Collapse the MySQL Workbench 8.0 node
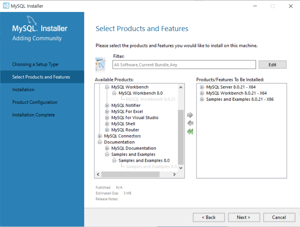Viewport: 300px width, 227px height. [114, 93]
